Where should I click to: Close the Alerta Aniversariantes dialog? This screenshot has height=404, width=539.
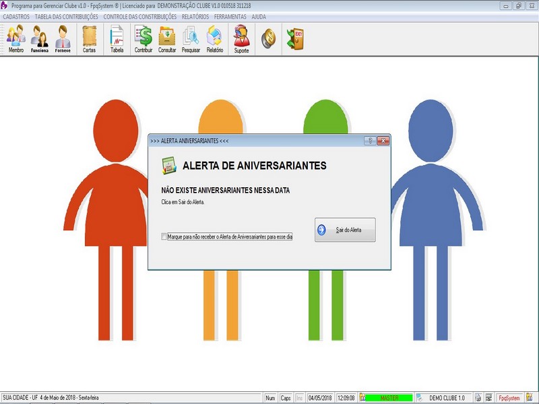383,141
